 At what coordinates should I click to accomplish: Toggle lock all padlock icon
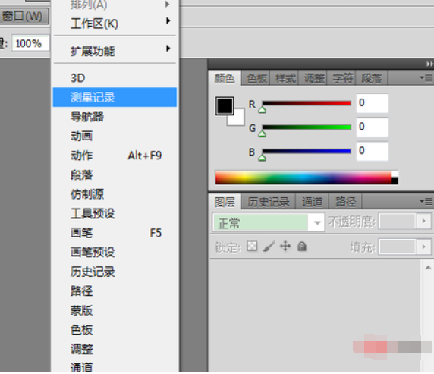click(302, 246)
